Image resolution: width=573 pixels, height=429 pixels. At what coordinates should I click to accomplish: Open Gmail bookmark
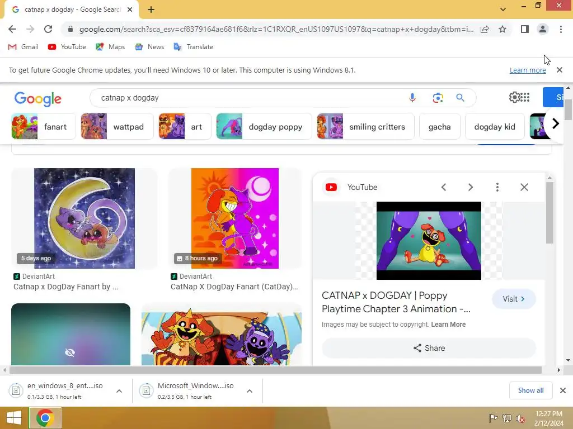(x=23, y=47)
